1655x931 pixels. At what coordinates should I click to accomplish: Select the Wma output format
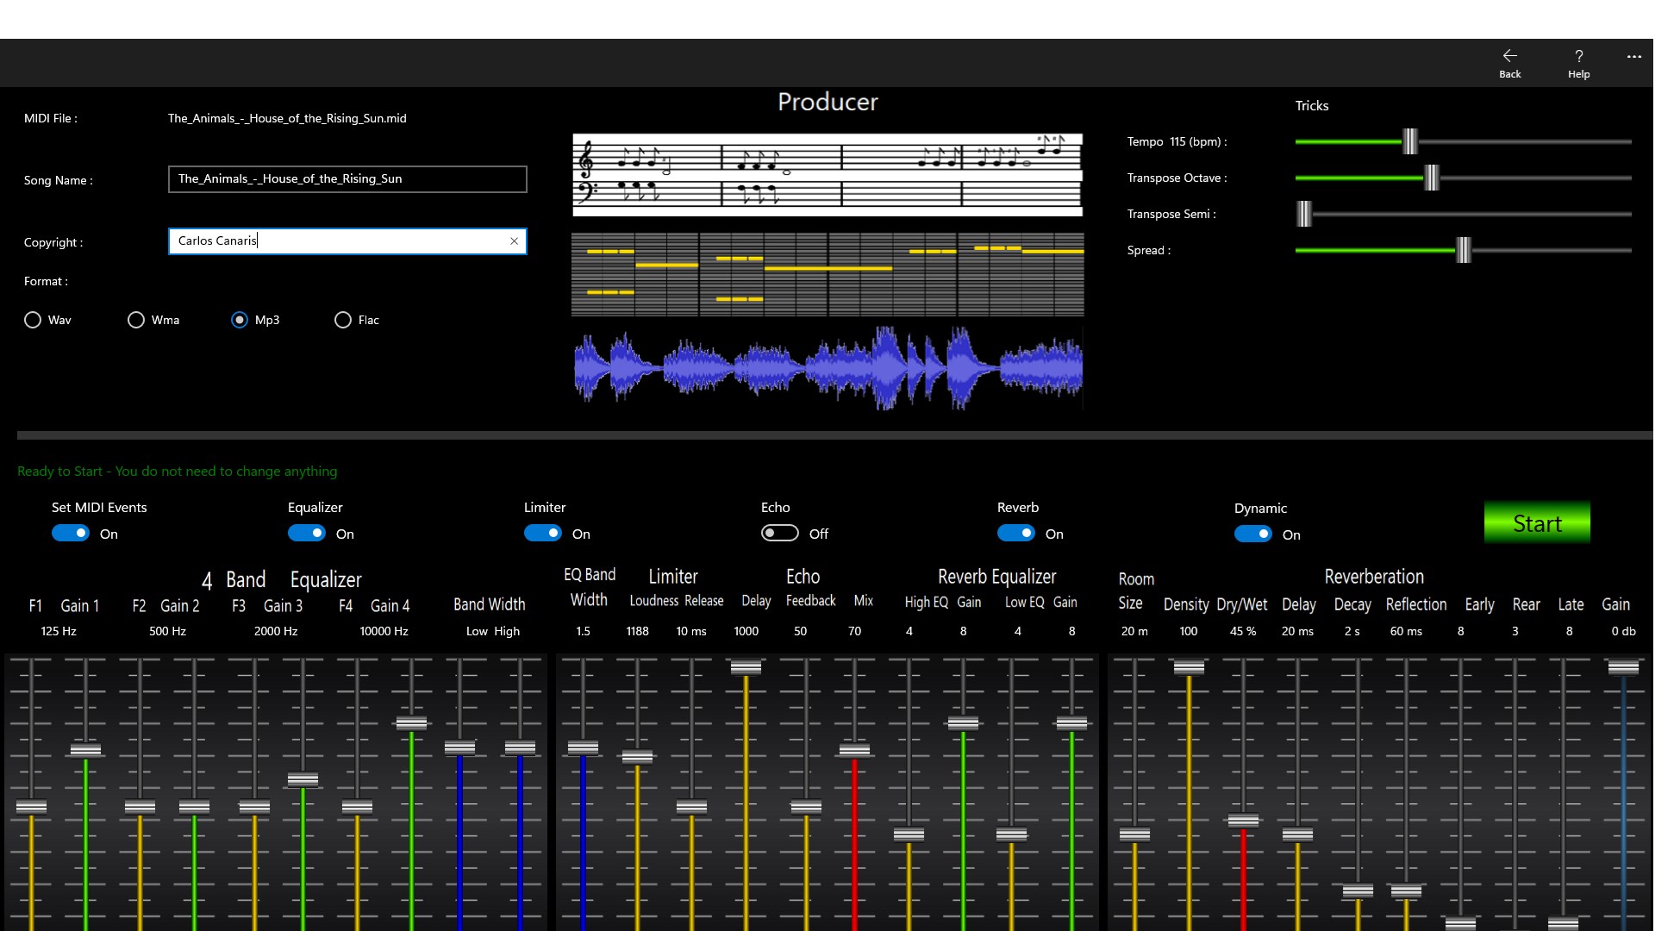coord(136,320)
